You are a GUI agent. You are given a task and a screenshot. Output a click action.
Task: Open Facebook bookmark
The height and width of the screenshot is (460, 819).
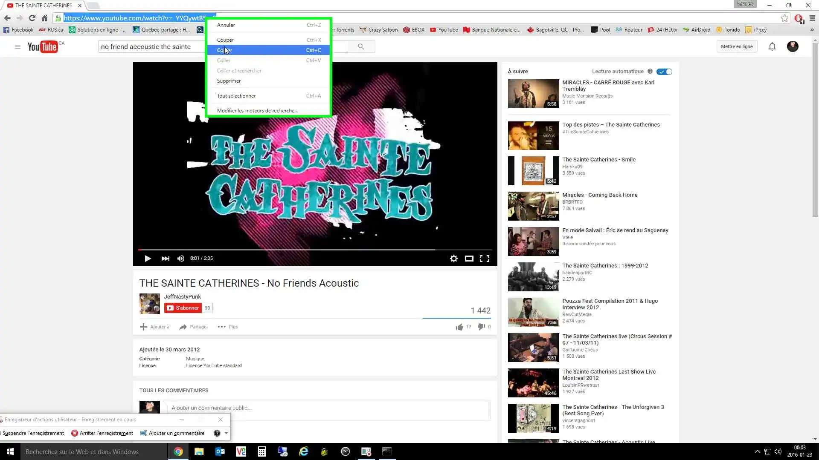18,30
